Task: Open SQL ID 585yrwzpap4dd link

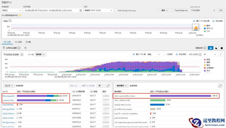Action: pos(8,96)
